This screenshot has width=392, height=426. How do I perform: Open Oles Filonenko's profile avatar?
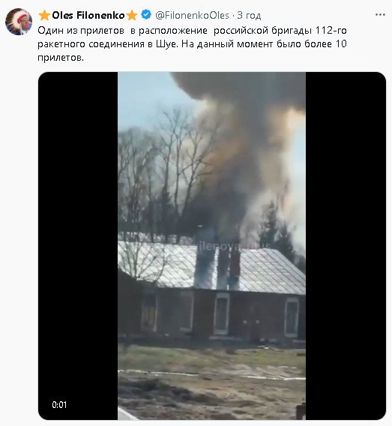(x=19, y=22)
